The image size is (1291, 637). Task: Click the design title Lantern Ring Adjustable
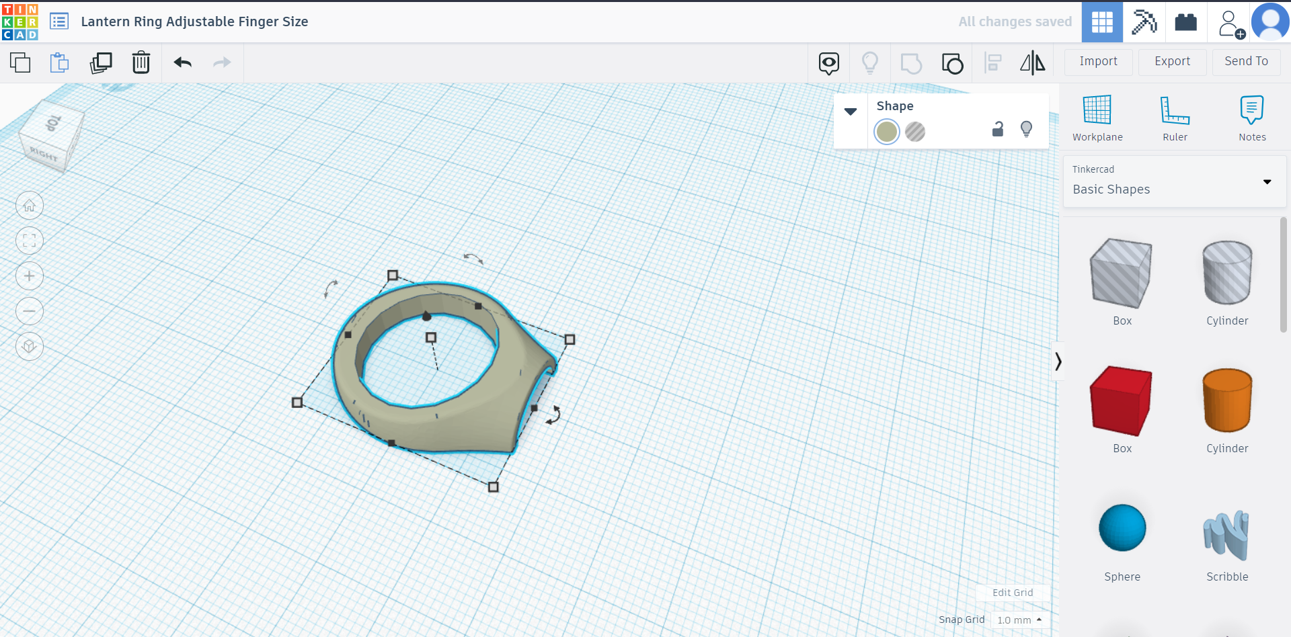tap(194, 22)
